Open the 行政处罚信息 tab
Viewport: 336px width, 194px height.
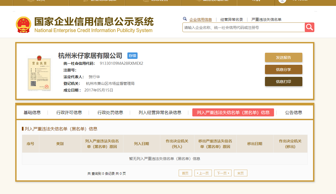tap(110, 112)
